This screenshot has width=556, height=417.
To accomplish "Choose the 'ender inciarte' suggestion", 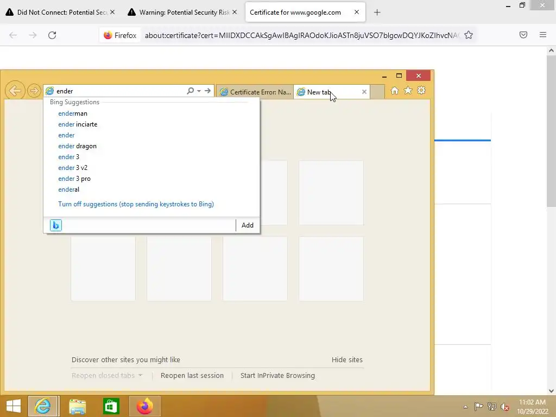I will [78, 124].
